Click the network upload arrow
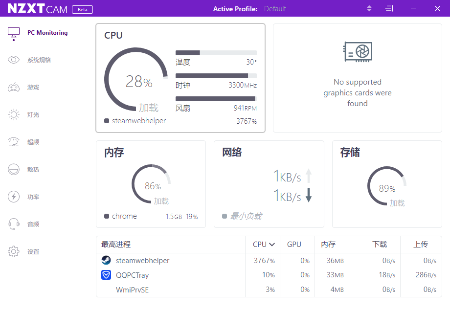Image resolution: width=450 pixels, height=313 pixels. click(x=309, y=176)
